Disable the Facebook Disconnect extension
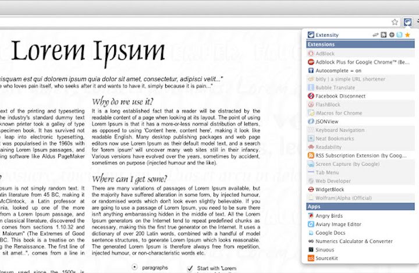 click(360, 96)
